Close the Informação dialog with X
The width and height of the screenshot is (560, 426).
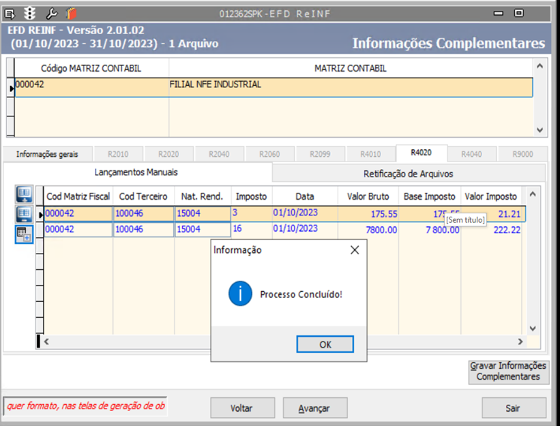[355, 250]
